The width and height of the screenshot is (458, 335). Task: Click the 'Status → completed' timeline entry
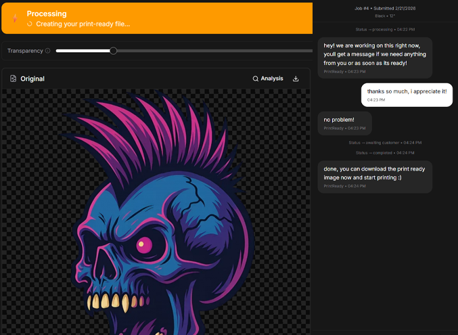pyautogui.click(x=385, y=152)
